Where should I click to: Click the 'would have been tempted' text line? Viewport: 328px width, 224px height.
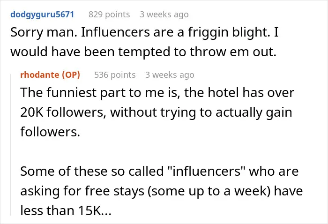point(143,52)
